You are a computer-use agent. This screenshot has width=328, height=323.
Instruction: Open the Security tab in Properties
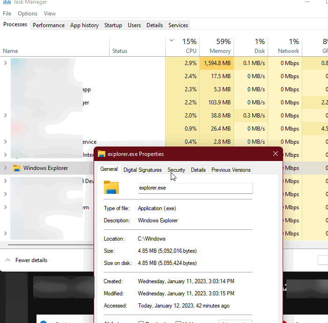pos(176,170)
